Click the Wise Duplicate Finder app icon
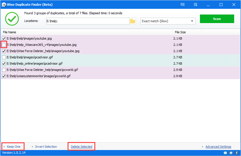Image resolution: width=241 pixels, height=156 pixels. click(x=4, y=5)
